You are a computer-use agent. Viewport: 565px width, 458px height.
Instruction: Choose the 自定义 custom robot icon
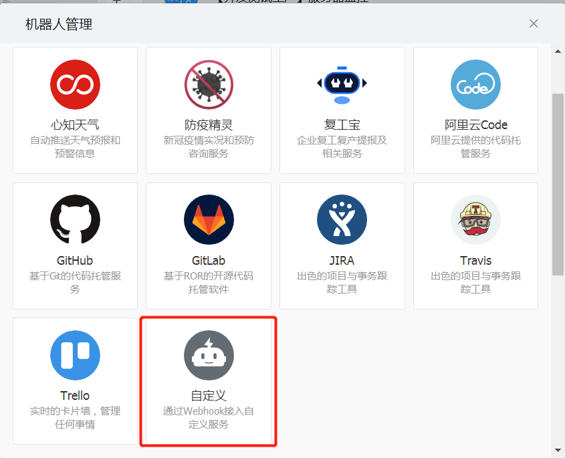(x=209, y=355)
